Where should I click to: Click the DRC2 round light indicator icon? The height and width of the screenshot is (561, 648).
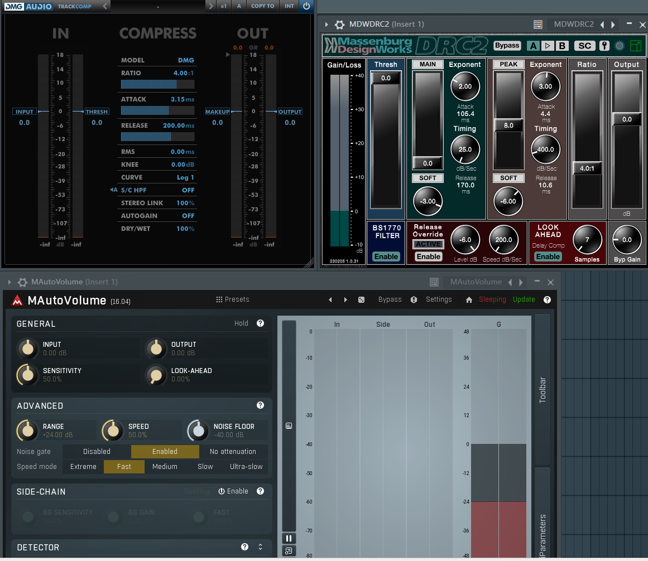click(620, 45)
